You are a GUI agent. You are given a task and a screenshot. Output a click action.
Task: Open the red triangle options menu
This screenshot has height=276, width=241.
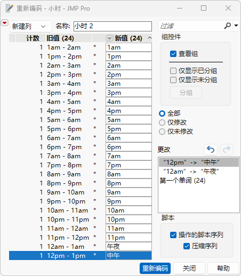click(5, 23)
